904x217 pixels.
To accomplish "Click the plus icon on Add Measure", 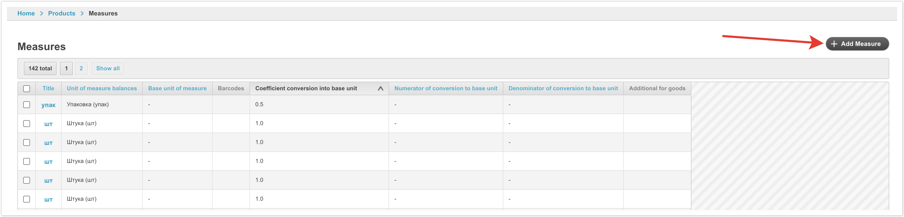I will click(834, 44).
